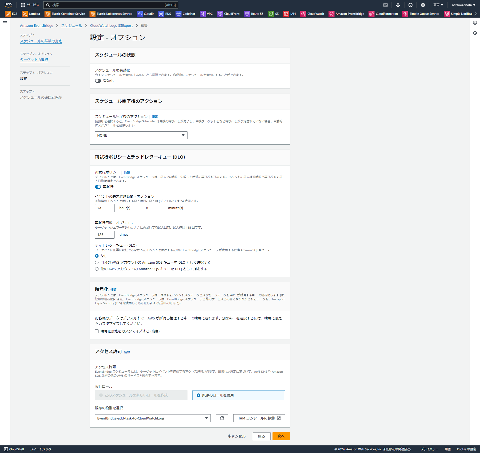480x453 pixels.
Task: Enable the 有効化 schedule toggle
Action: pyautogui.click(x=98, y=81)
